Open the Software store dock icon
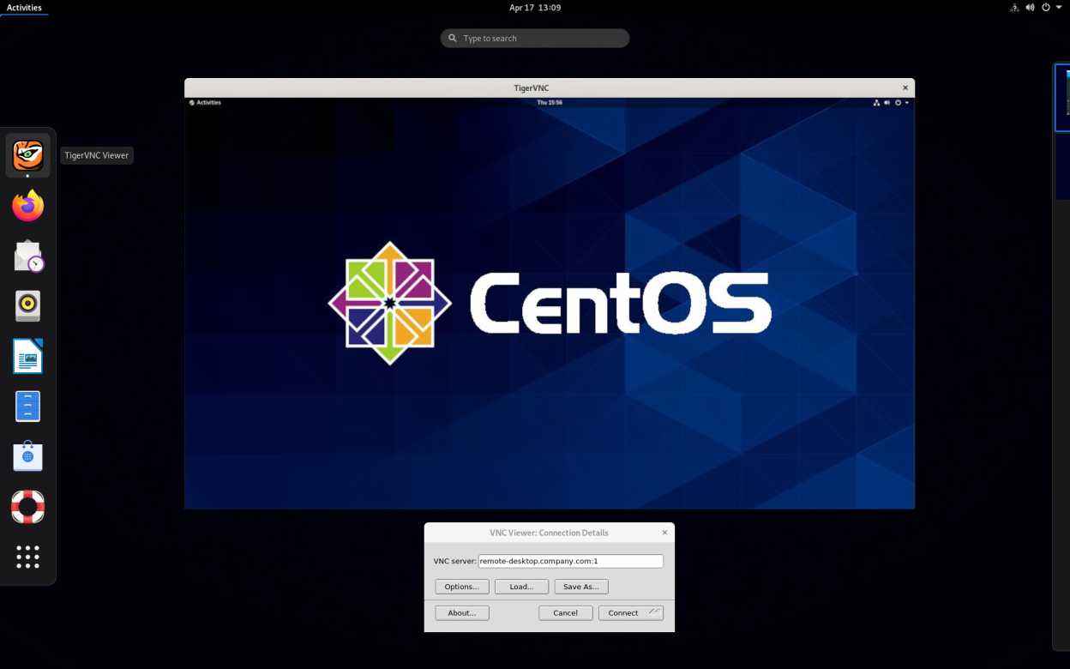This screenshot has width=1070, height=669. click(x=27, y=456)
